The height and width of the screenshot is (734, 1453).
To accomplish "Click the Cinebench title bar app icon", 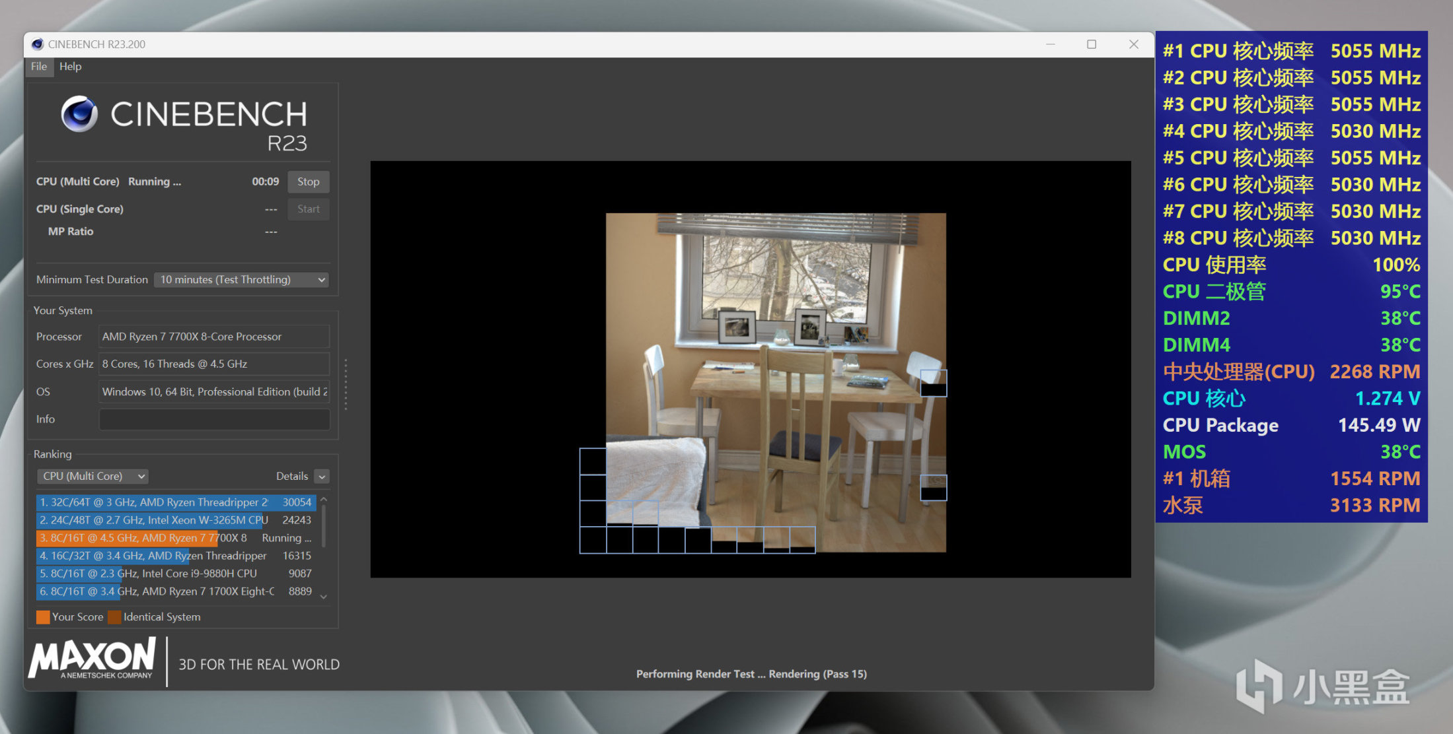I will point(38,44).
